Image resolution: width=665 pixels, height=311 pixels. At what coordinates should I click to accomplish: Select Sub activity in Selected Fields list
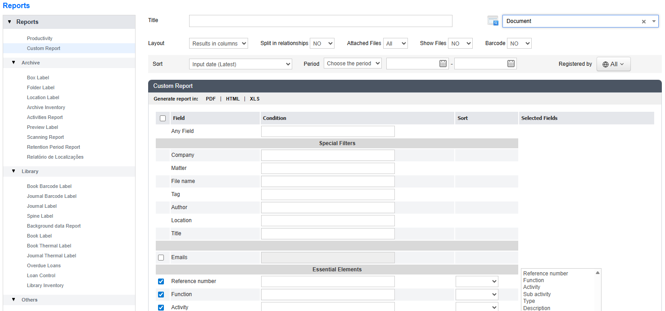[x=537, y=294]
